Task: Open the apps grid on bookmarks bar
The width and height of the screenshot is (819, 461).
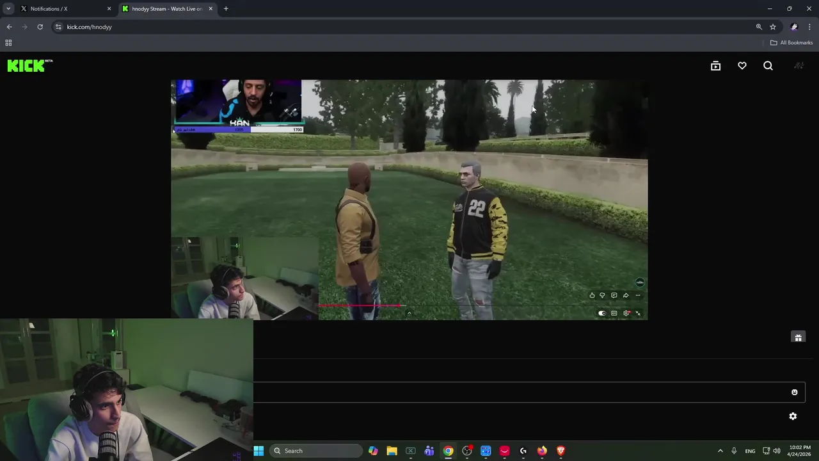Action: pos(8,43)
